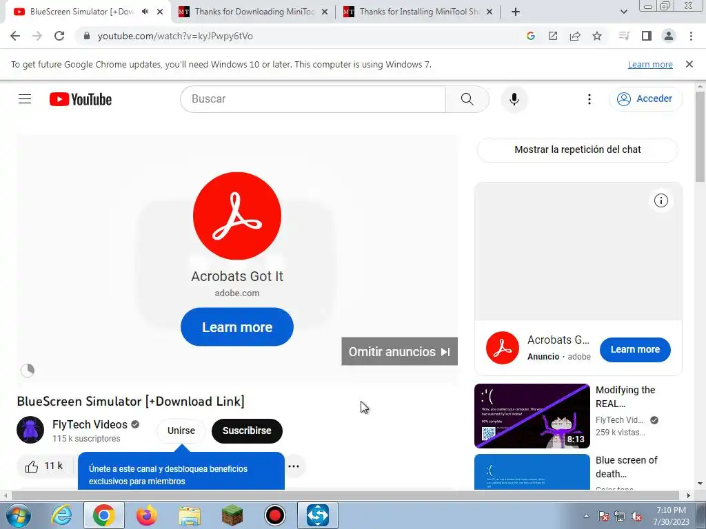
Task: Open FlyTech Videos channel avatar
Action: [30, 430]
